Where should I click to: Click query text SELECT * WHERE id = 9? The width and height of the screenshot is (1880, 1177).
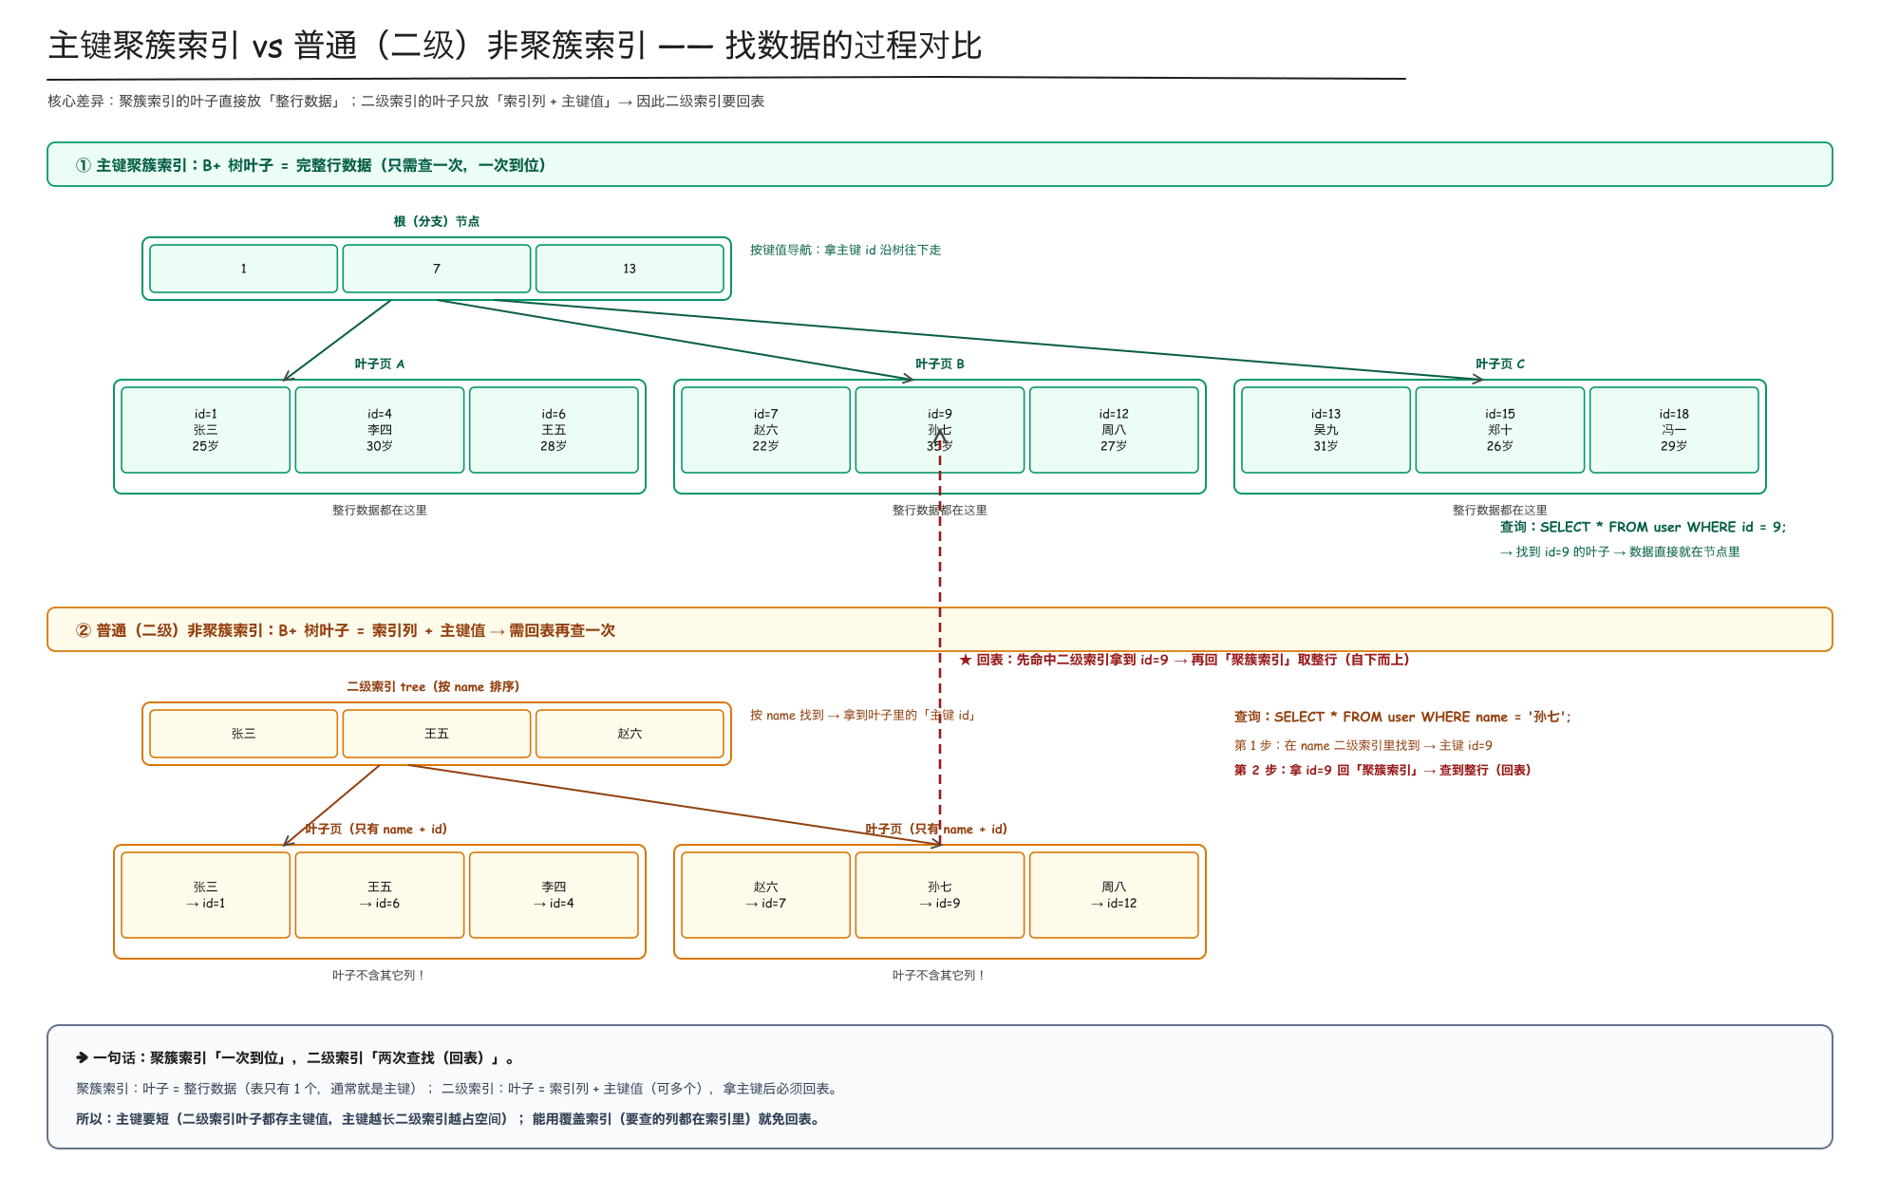(1643, 527)
